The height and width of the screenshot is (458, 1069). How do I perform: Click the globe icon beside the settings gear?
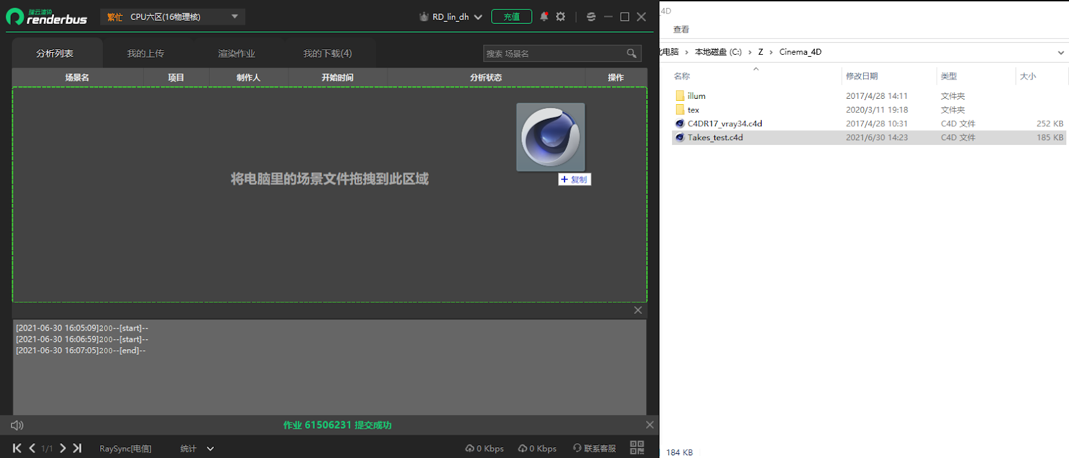pyautogui.click(x=591, y=17)
